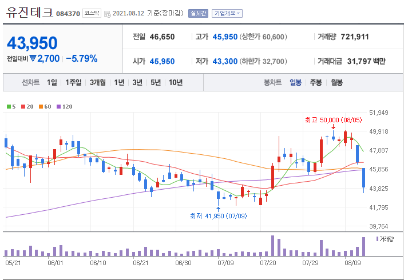Click the 거래대금 value 31,797 백만

(366, 61)
